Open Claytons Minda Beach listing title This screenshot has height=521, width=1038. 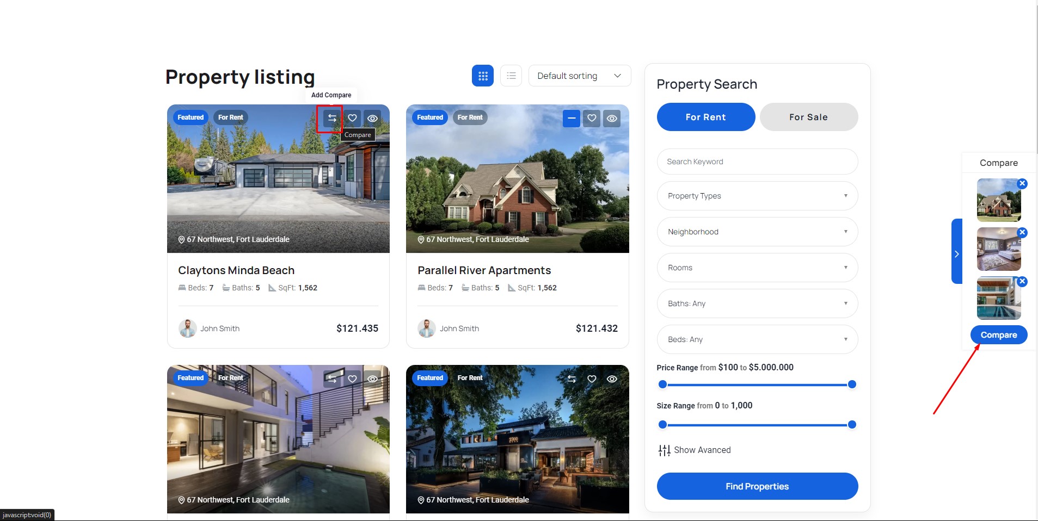[x=236, y=270]
